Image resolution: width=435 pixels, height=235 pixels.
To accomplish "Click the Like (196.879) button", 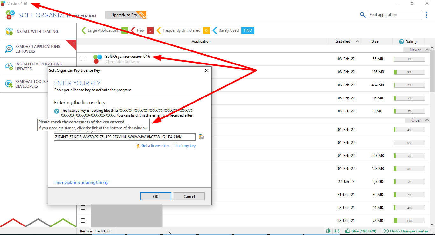I will pyautogui.click(x=361, y=231).
